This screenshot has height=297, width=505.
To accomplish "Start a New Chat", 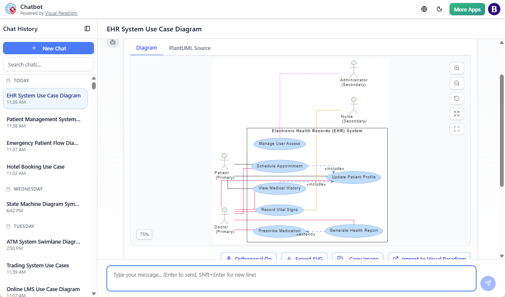I will (x=48, y=48).
